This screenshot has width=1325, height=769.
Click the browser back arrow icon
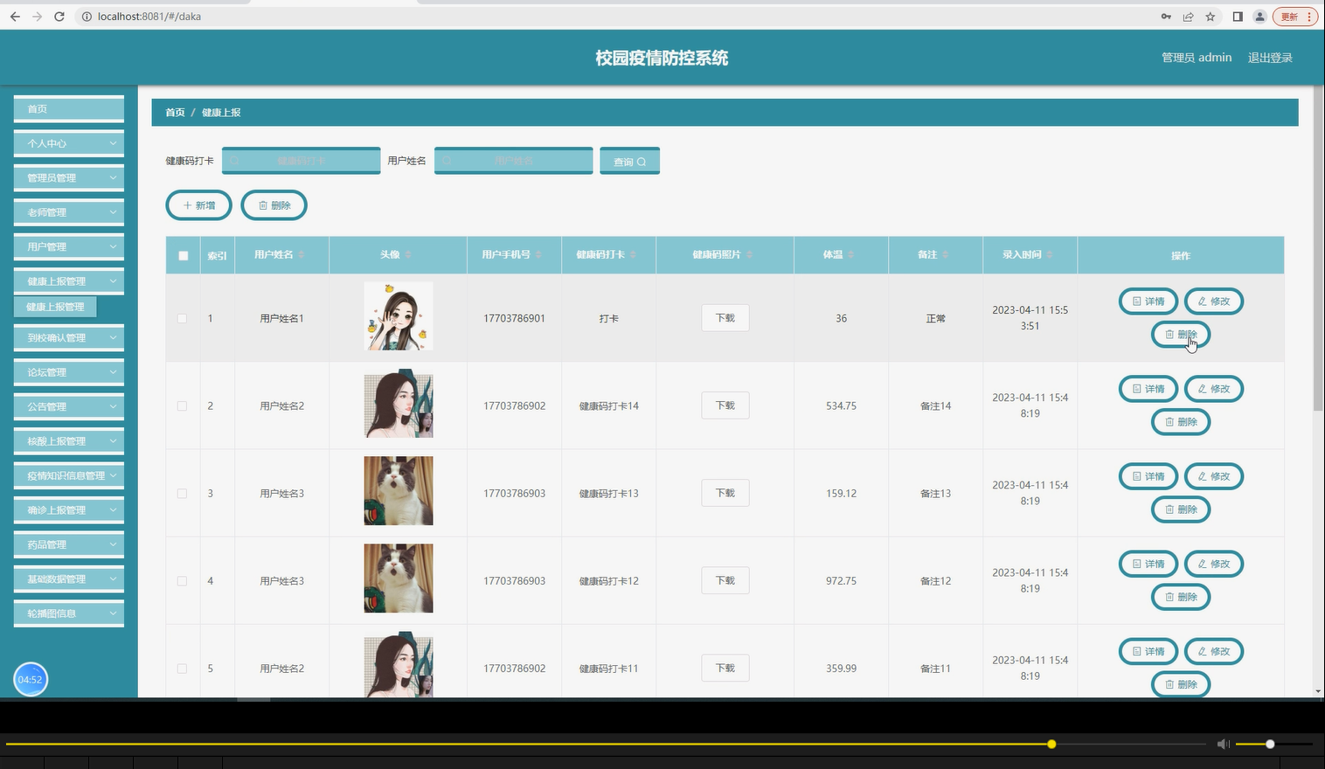tap(15, 17)
